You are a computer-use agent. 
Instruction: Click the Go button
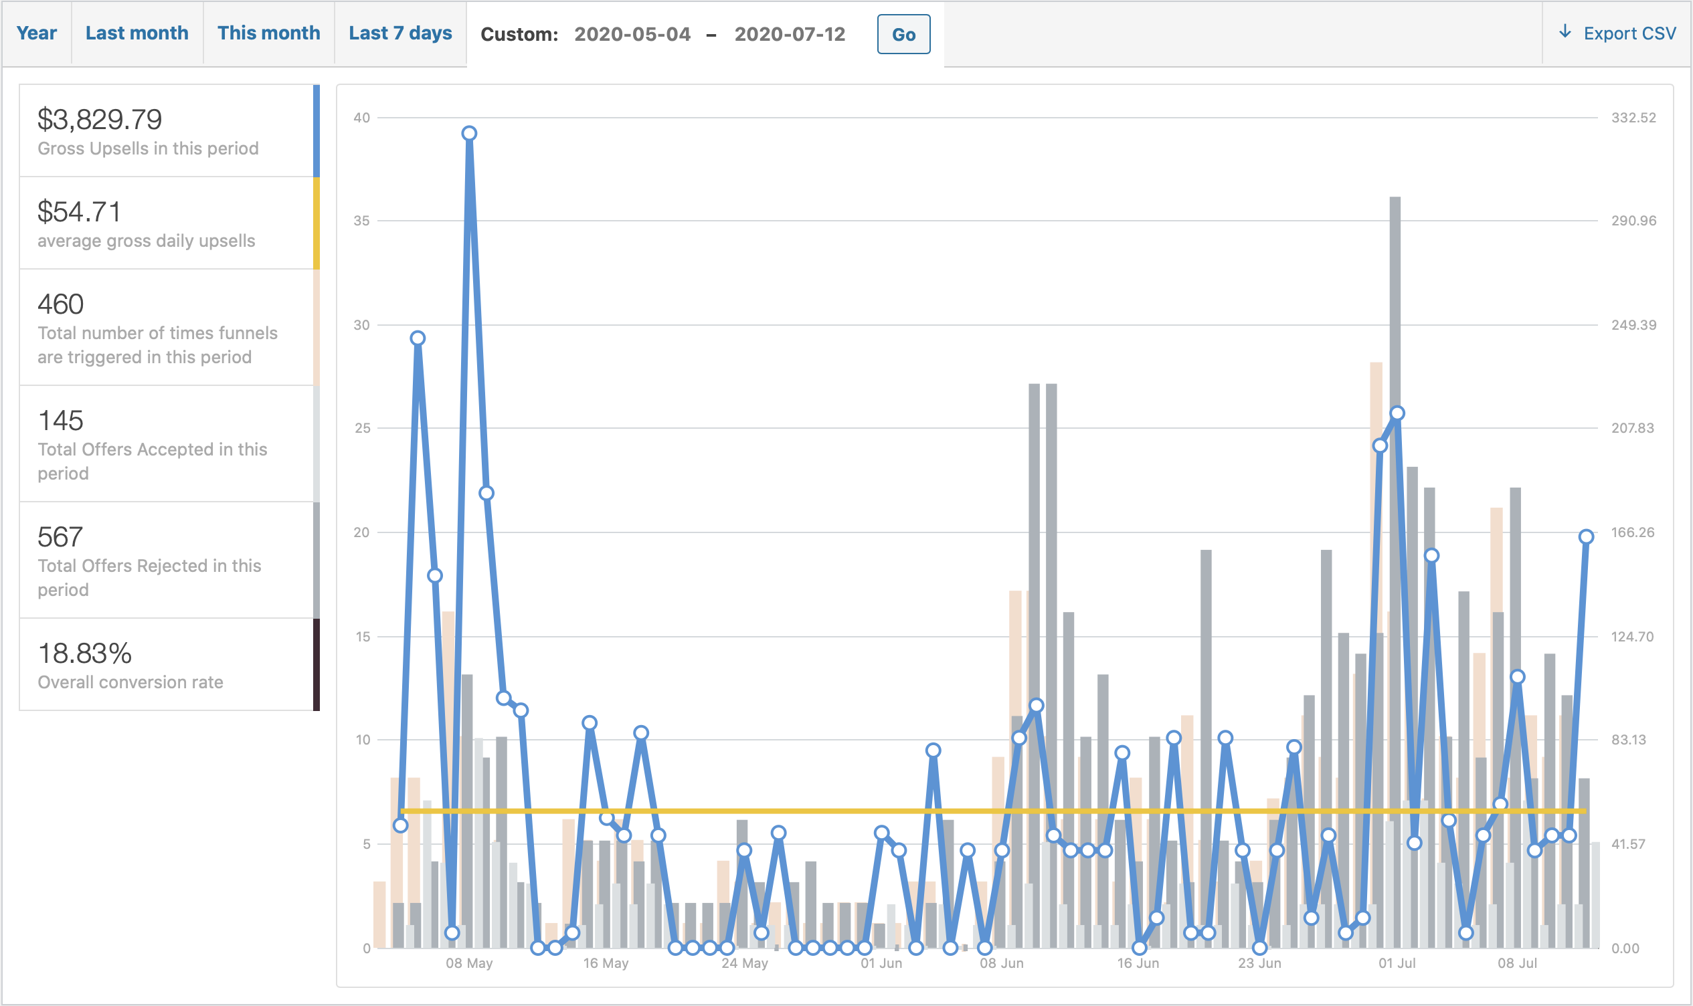click(903, 35)
